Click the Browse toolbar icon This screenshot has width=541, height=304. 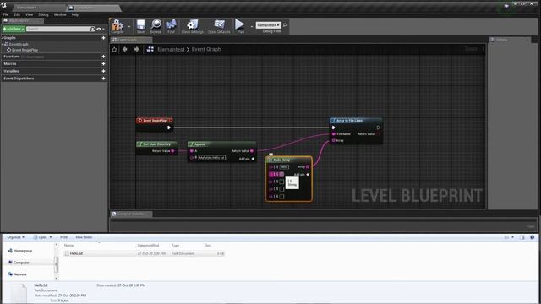[156, 25]
